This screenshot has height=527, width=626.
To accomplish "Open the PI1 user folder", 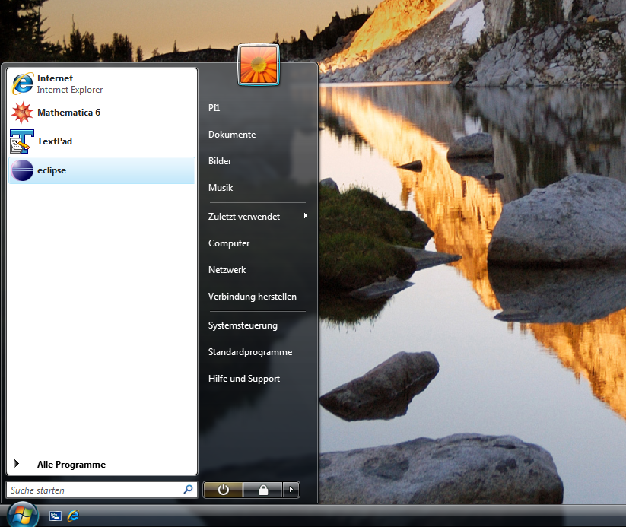I will [214, 108].
